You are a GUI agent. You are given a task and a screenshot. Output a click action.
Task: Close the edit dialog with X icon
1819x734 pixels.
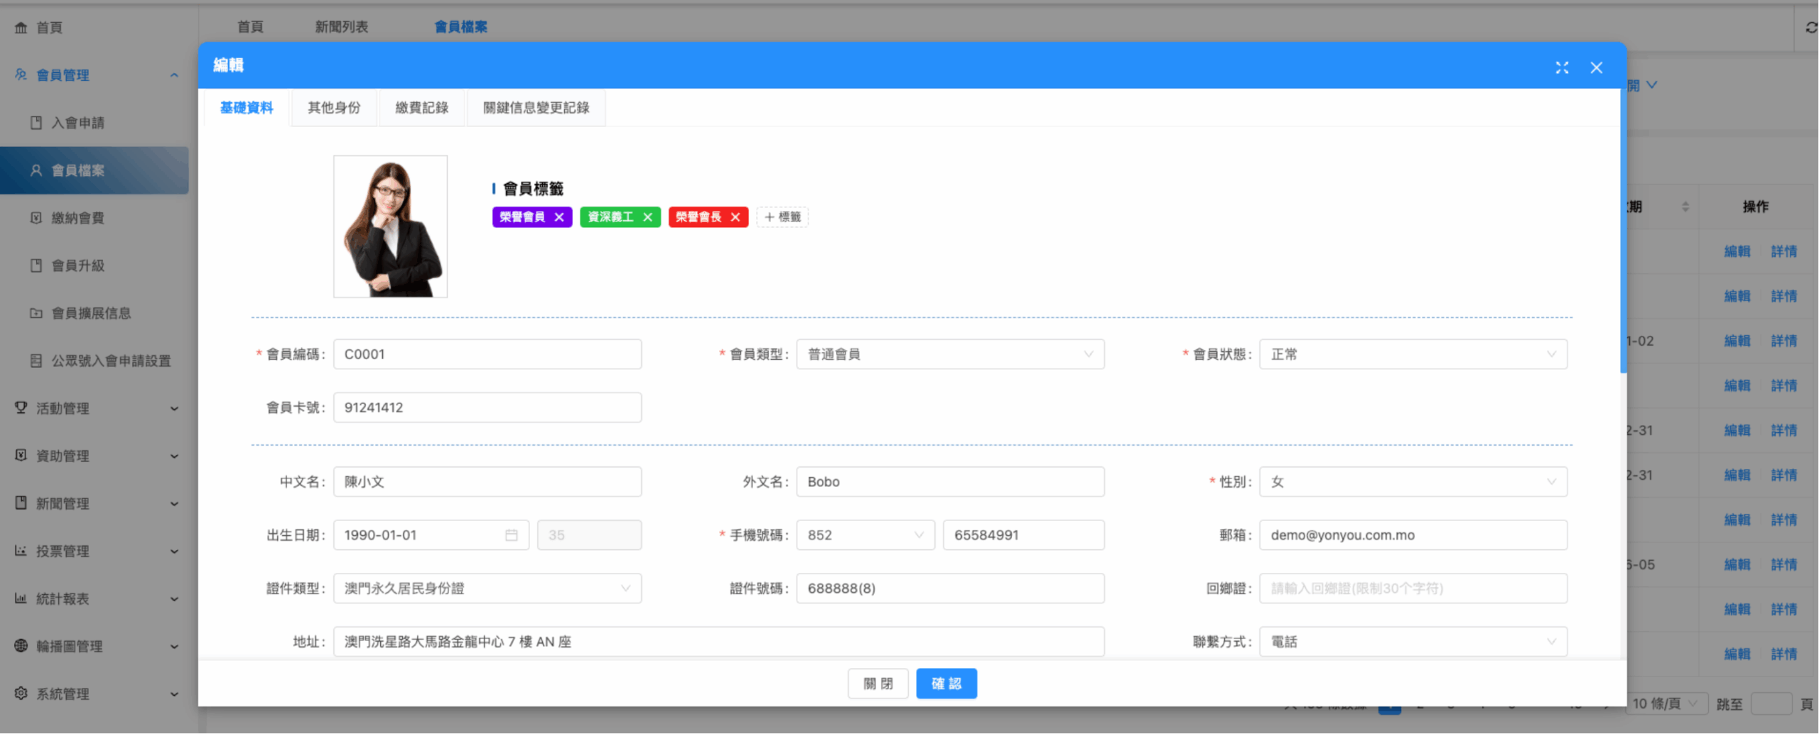pos(1597,67)
